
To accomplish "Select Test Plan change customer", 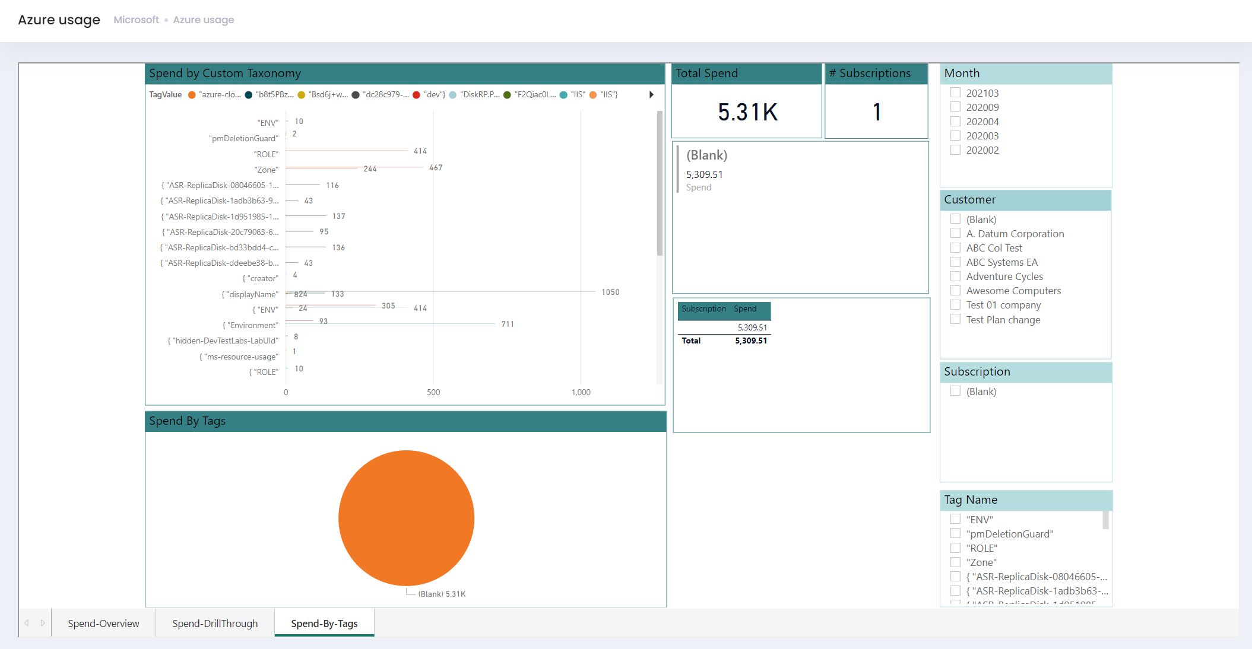I will (x=955, y=319).
